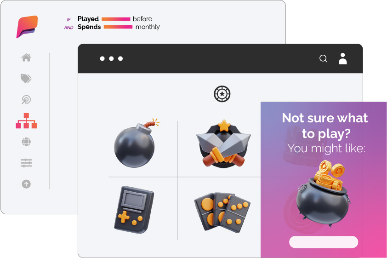Screen dimensions: 387x258
Task: Click the white button in popup
Action: point(324,242)
